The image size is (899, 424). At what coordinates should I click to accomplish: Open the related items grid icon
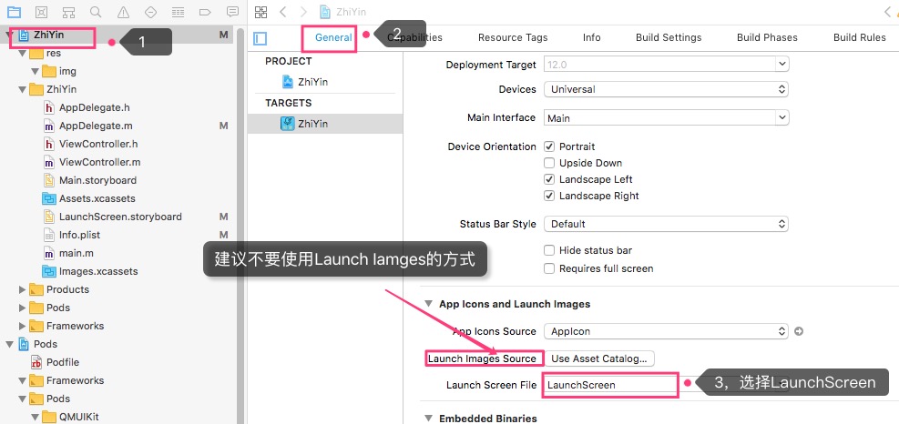261,12
